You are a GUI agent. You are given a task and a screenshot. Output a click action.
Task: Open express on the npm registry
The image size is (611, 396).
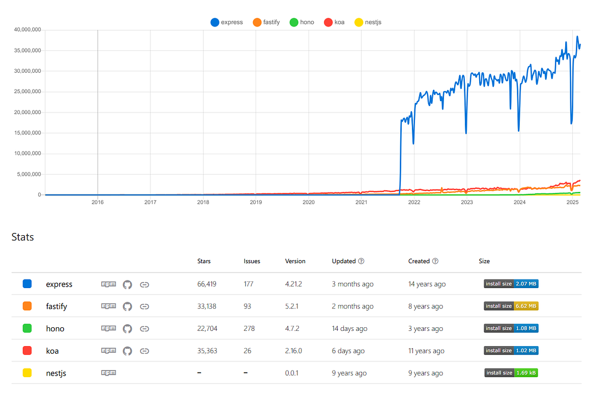108,284
